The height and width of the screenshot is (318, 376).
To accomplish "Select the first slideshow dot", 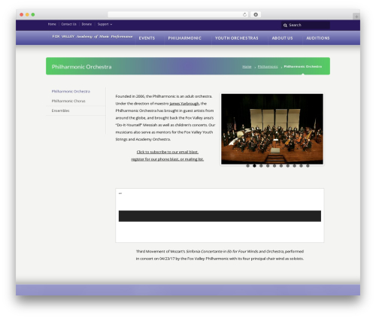I will point(247,165).
